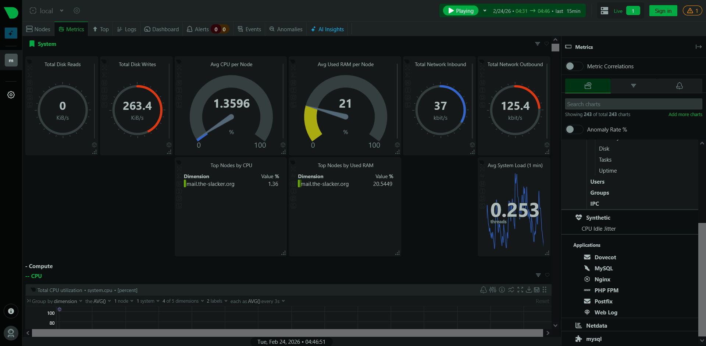
Task: Download the CPU utilization chart data
Action: pos(529,290)
